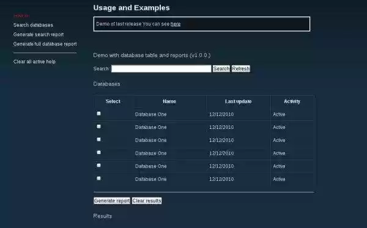Click '12/12/2010' in the last table row
Screen dimensions: 367x228
pos(221,179)
